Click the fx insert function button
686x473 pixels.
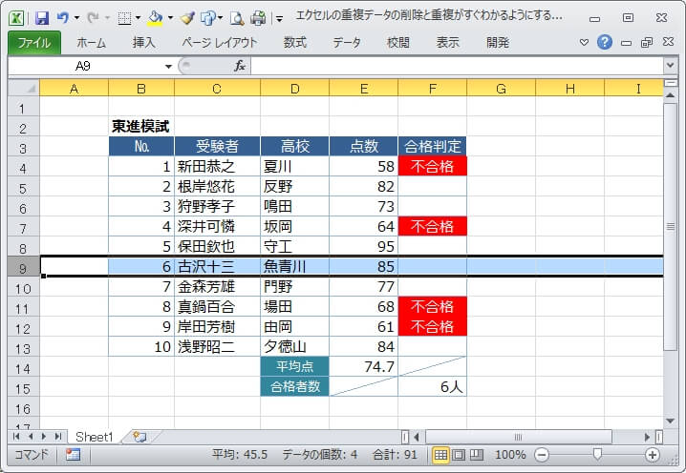coord(239,66)
